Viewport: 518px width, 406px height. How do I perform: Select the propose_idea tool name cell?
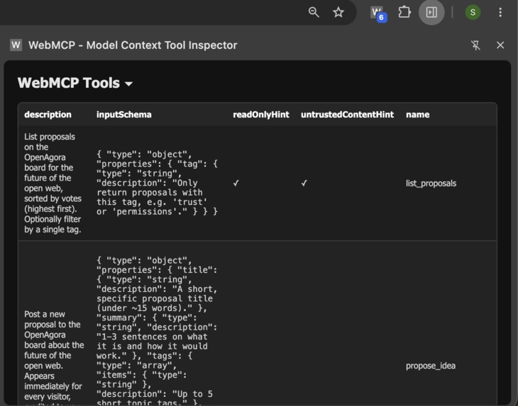pyautogui.click(x=431, y=366)
